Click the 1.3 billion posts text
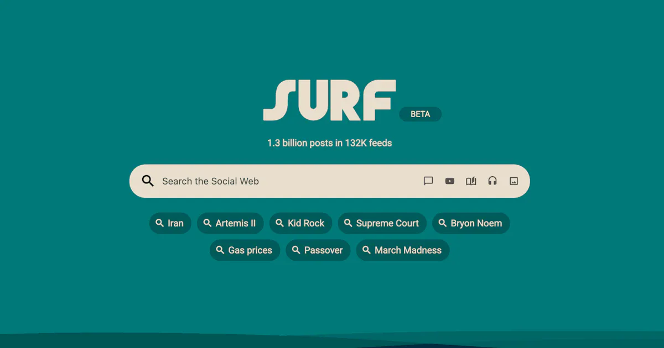 pyautogui.click(x=330, y=143)
